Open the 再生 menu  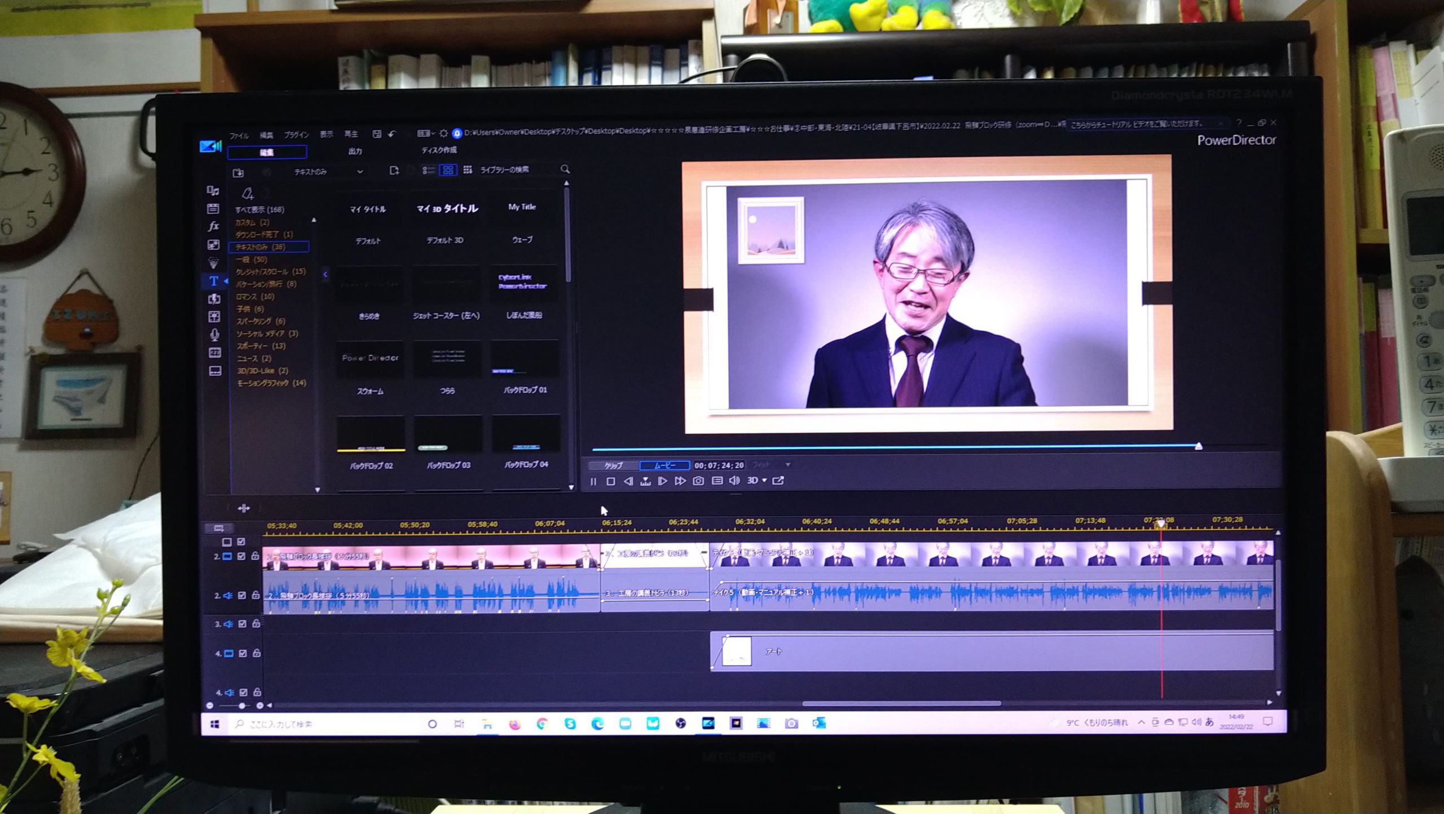351,134
